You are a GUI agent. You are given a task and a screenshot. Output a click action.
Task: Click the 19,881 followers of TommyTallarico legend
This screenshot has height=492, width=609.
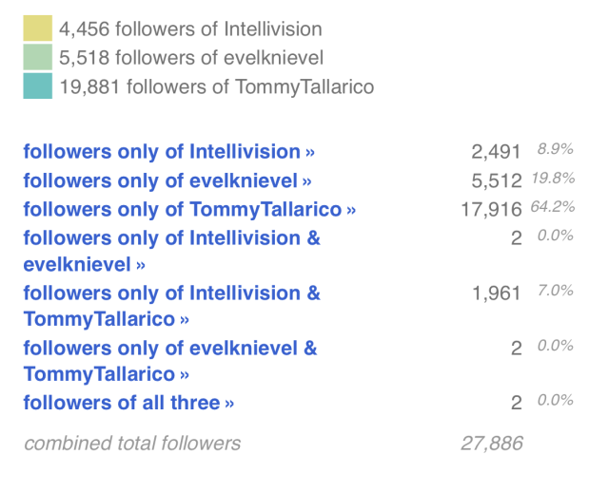[x=217, y=86]
